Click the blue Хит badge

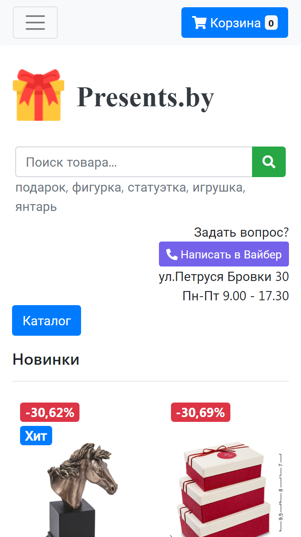pos(36,436)
